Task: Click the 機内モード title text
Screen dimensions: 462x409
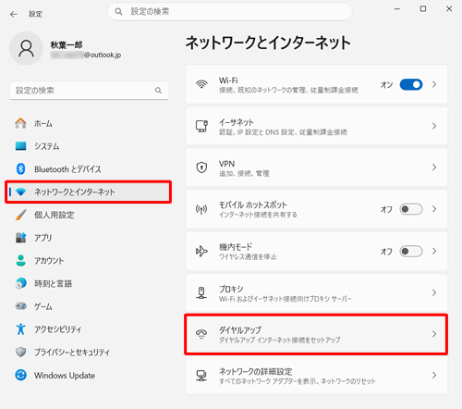Action: [236, 247]
